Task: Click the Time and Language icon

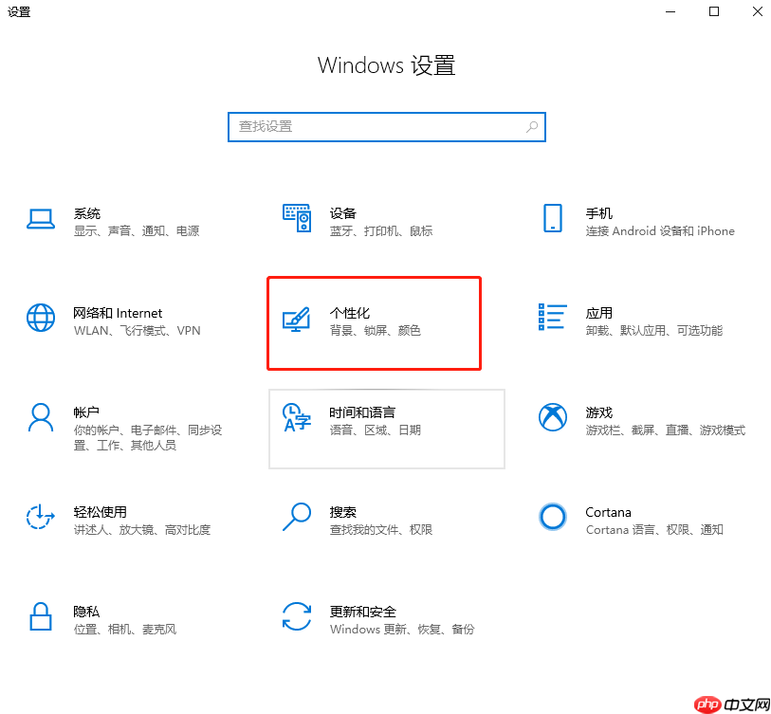Action: [x=297, y=417]
